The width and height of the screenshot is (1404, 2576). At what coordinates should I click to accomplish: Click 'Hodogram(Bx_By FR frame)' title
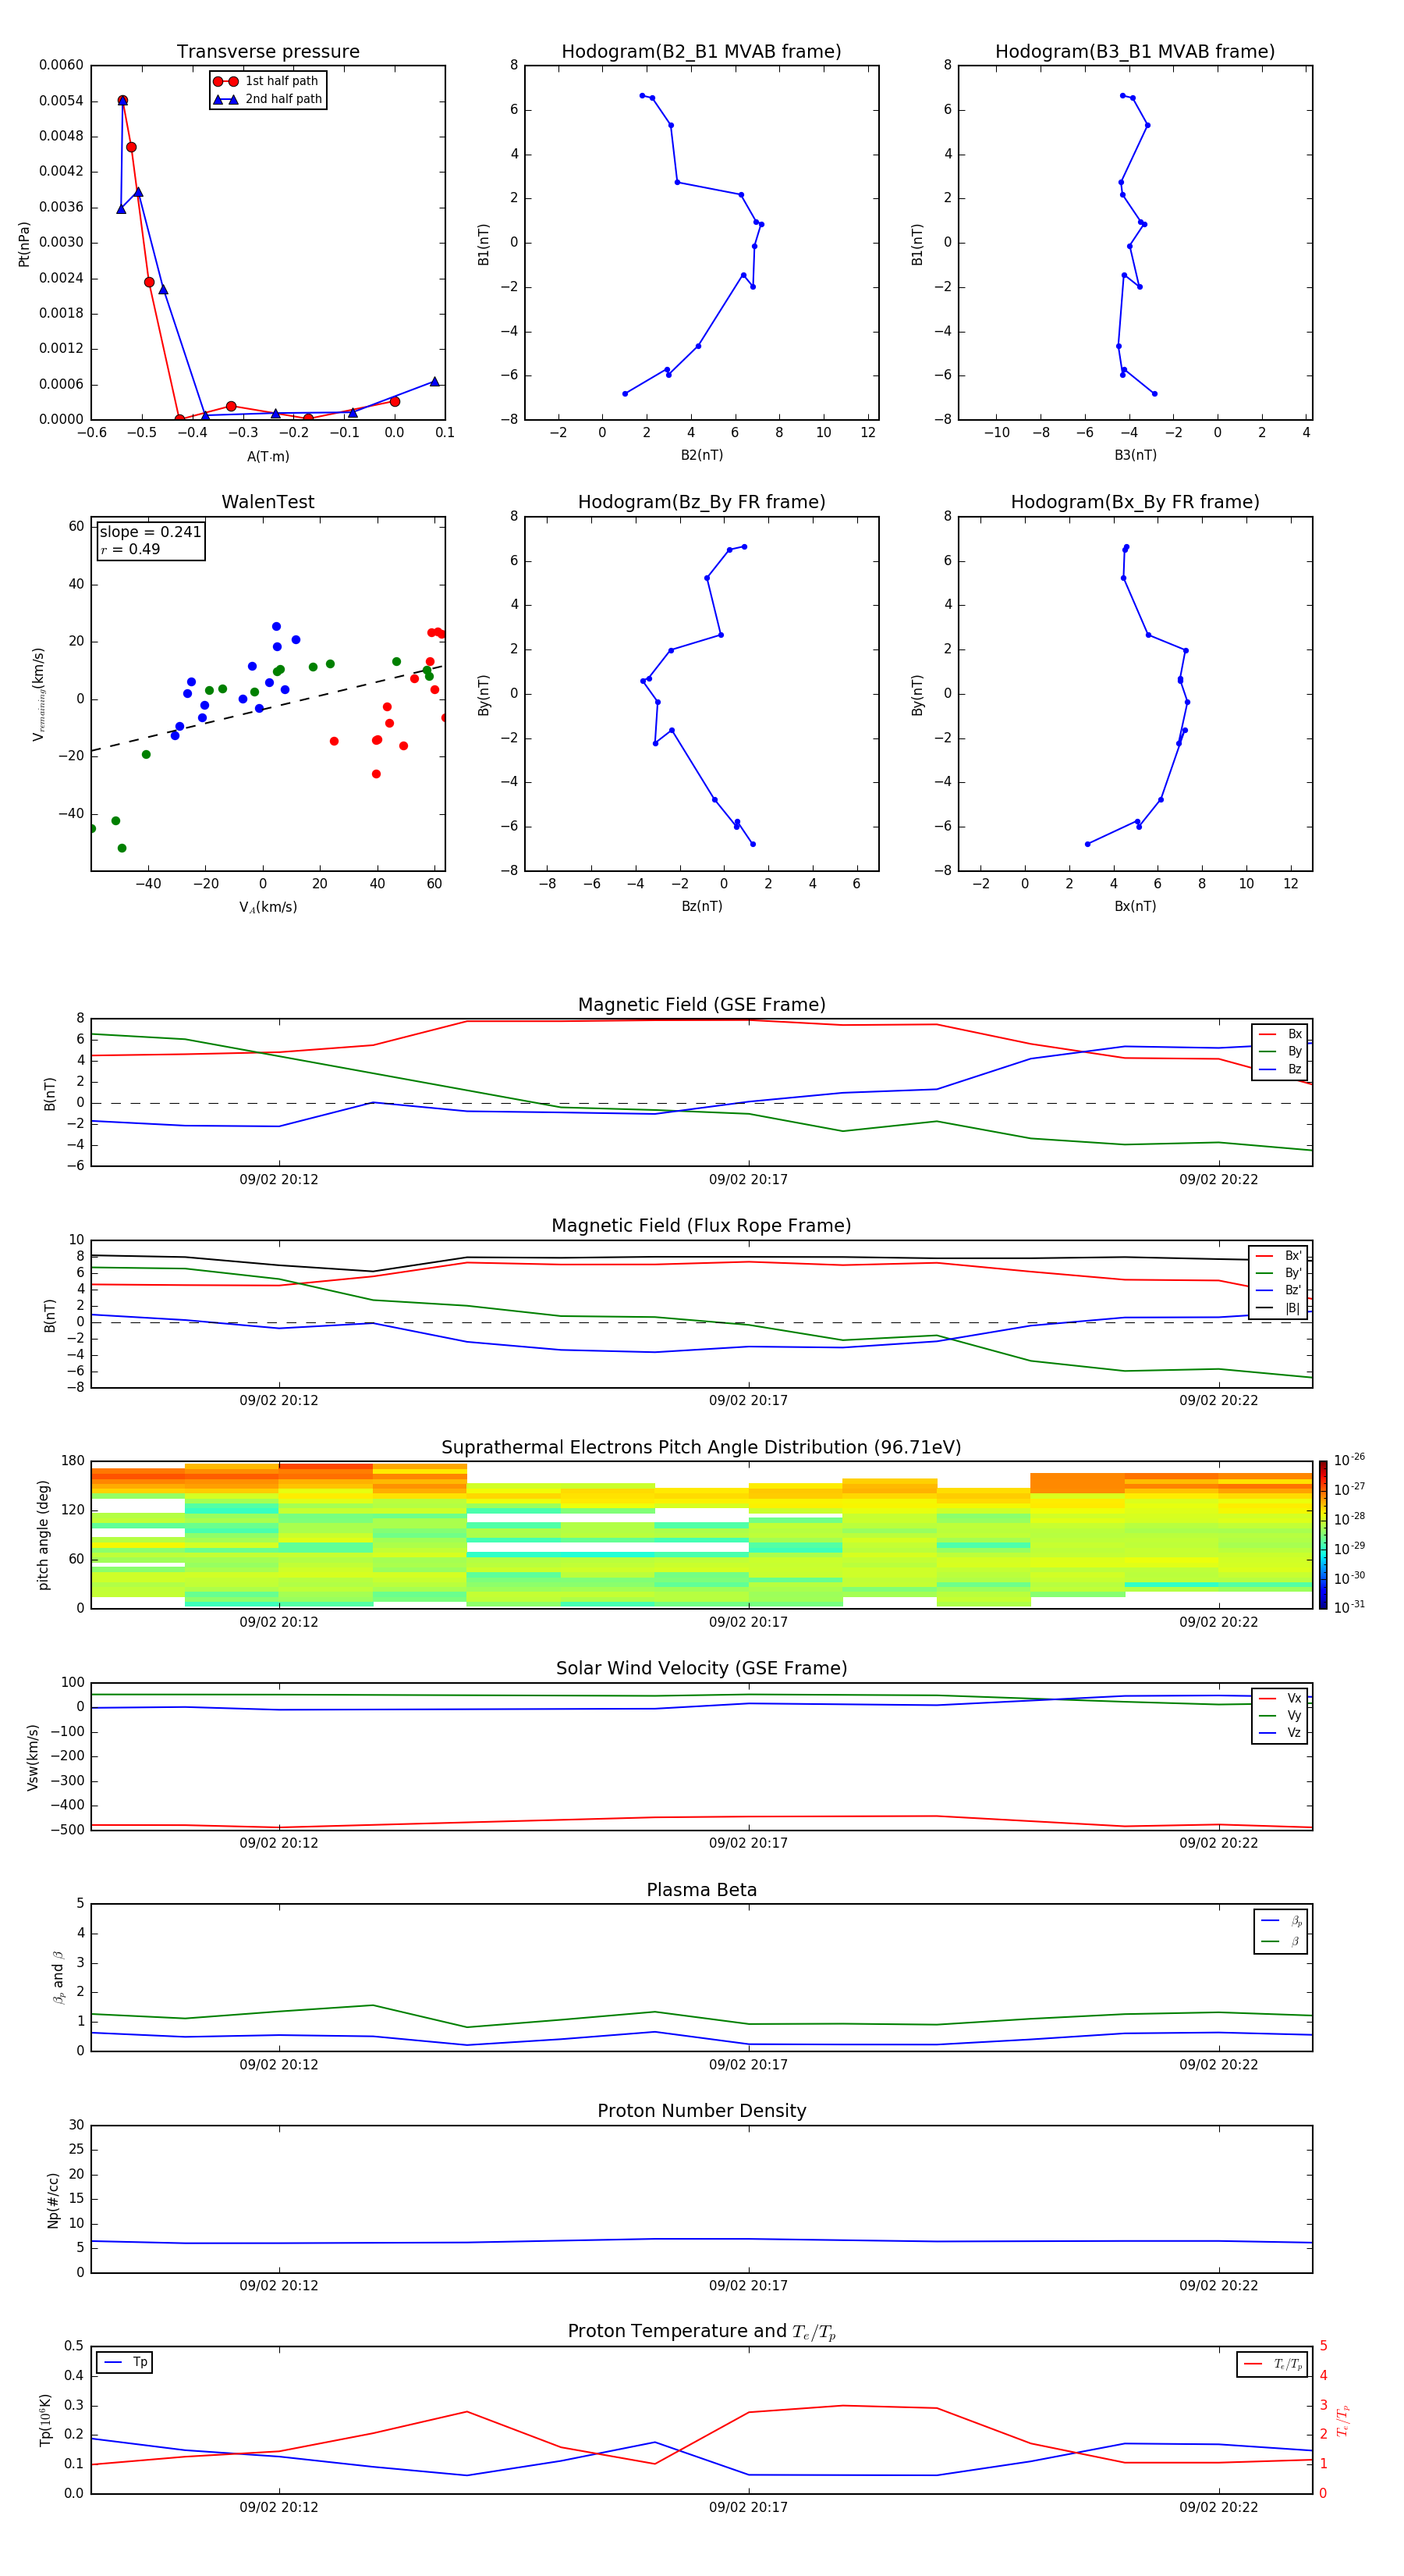[1135, 502]
